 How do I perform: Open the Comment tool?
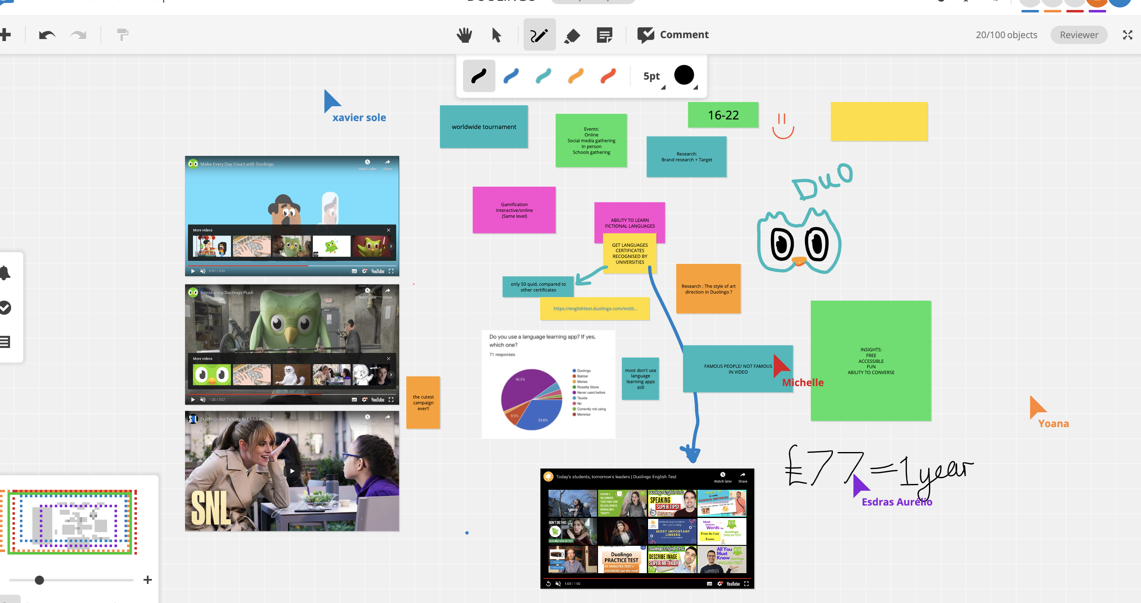tap(673, 34)
